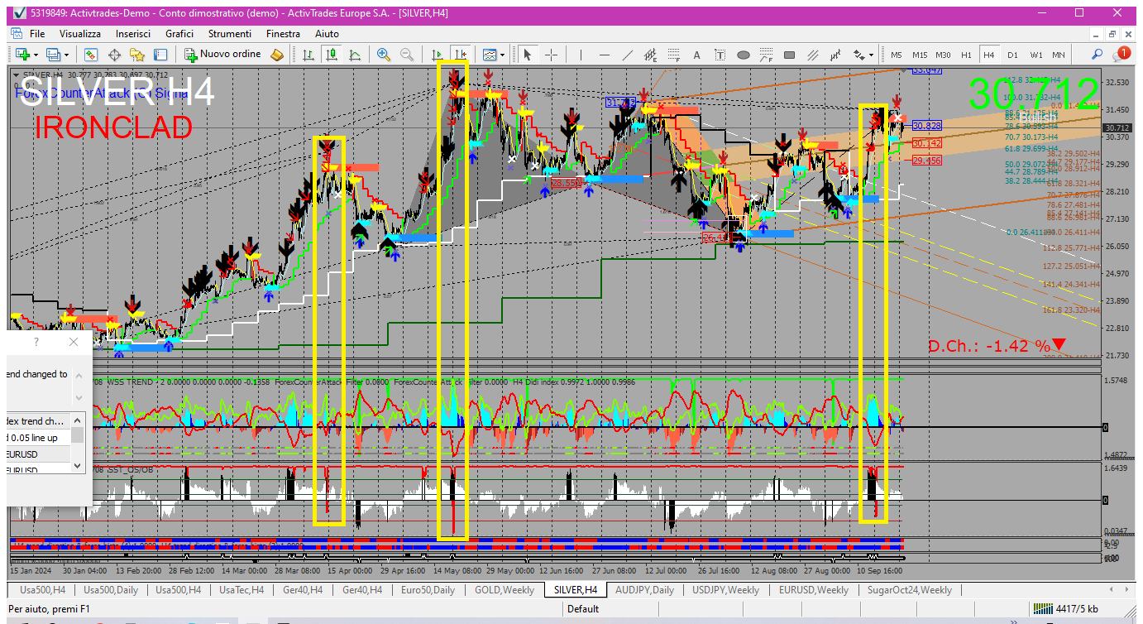Screen dimensions: 1143x624
Task: Toggle the Market Watch panel icon
Action: (91, 55)
